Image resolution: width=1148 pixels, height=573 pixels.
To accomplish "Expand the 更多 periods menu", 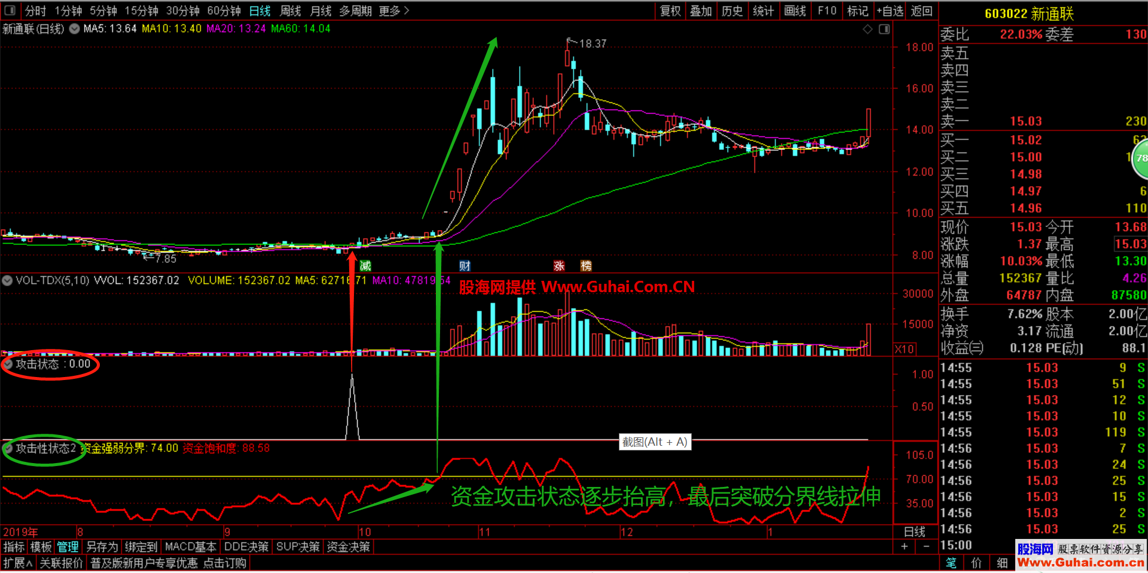I will [x=394, y=11].
